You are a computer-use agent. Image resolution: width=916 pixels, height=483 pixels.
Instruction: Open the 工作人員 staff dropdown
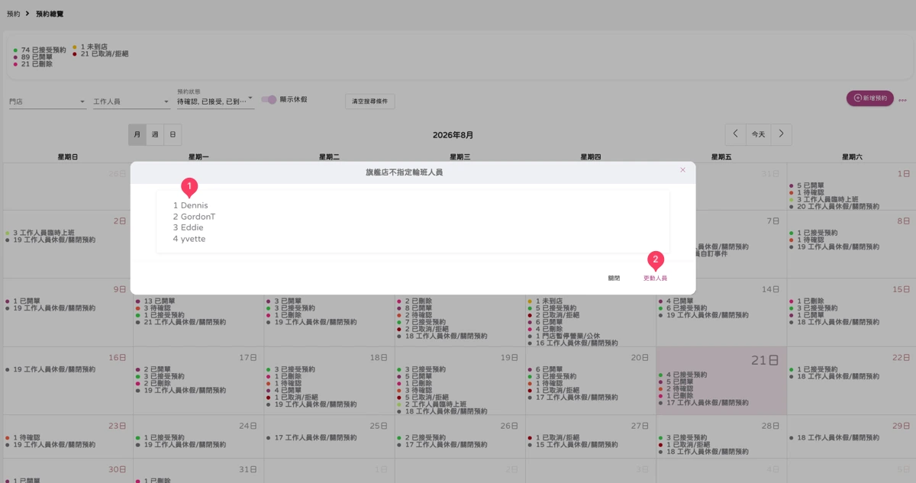(x=131, y=101)
